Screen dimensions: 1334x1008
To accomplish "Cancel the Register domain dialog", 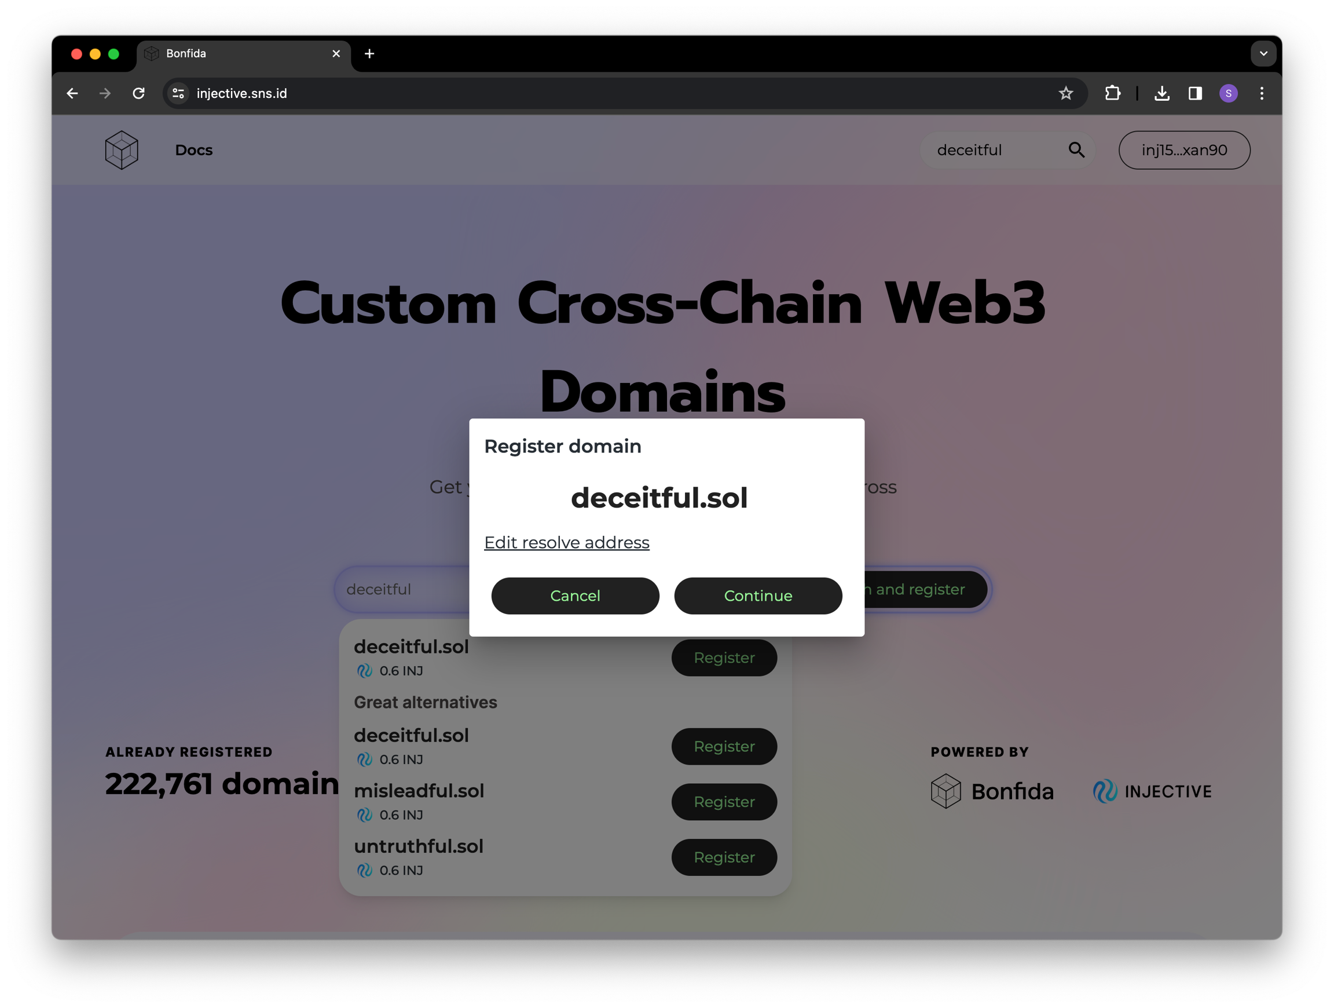I will point(575,596).
